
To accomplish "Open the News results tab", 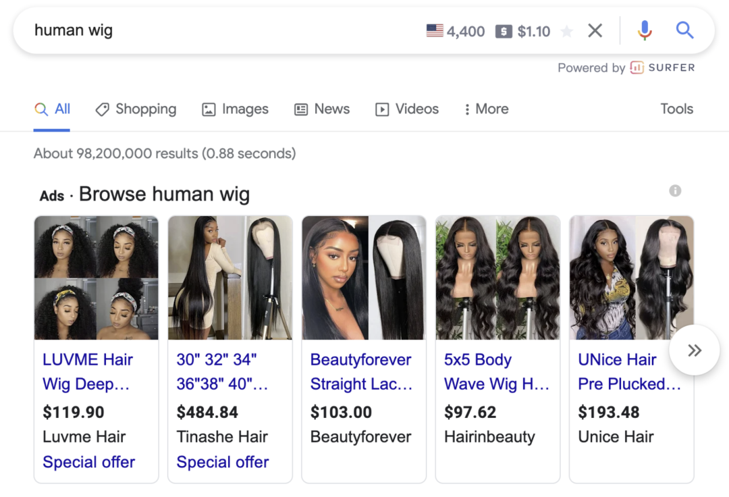I will coord(322,109).
